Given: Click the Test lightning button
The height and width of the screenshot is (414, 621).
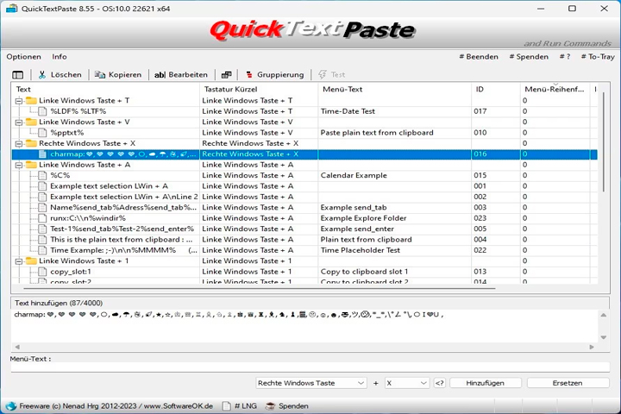Looking at the screenshot, I should [x=331, y=74].
